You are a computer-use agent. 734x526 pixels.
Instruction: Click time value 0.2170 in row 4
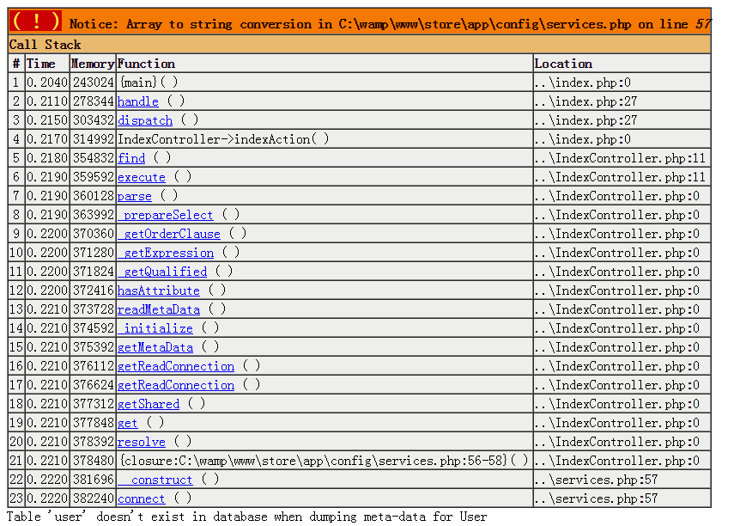tap(47, 139)
